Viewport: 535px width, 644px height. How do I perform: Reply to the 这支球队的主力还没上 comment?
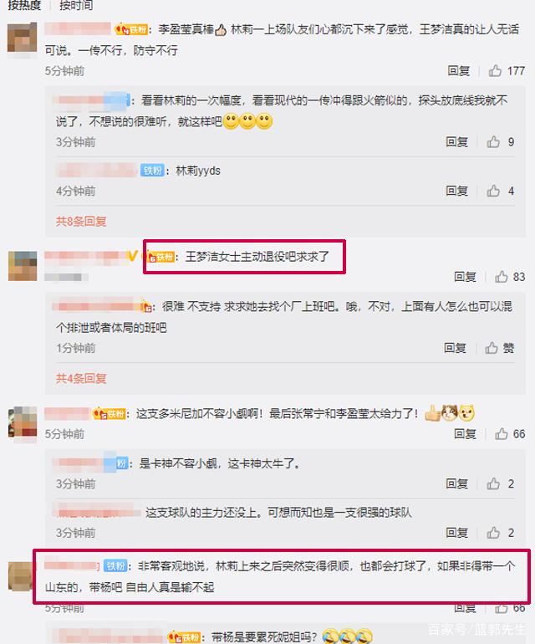point(457,533)
